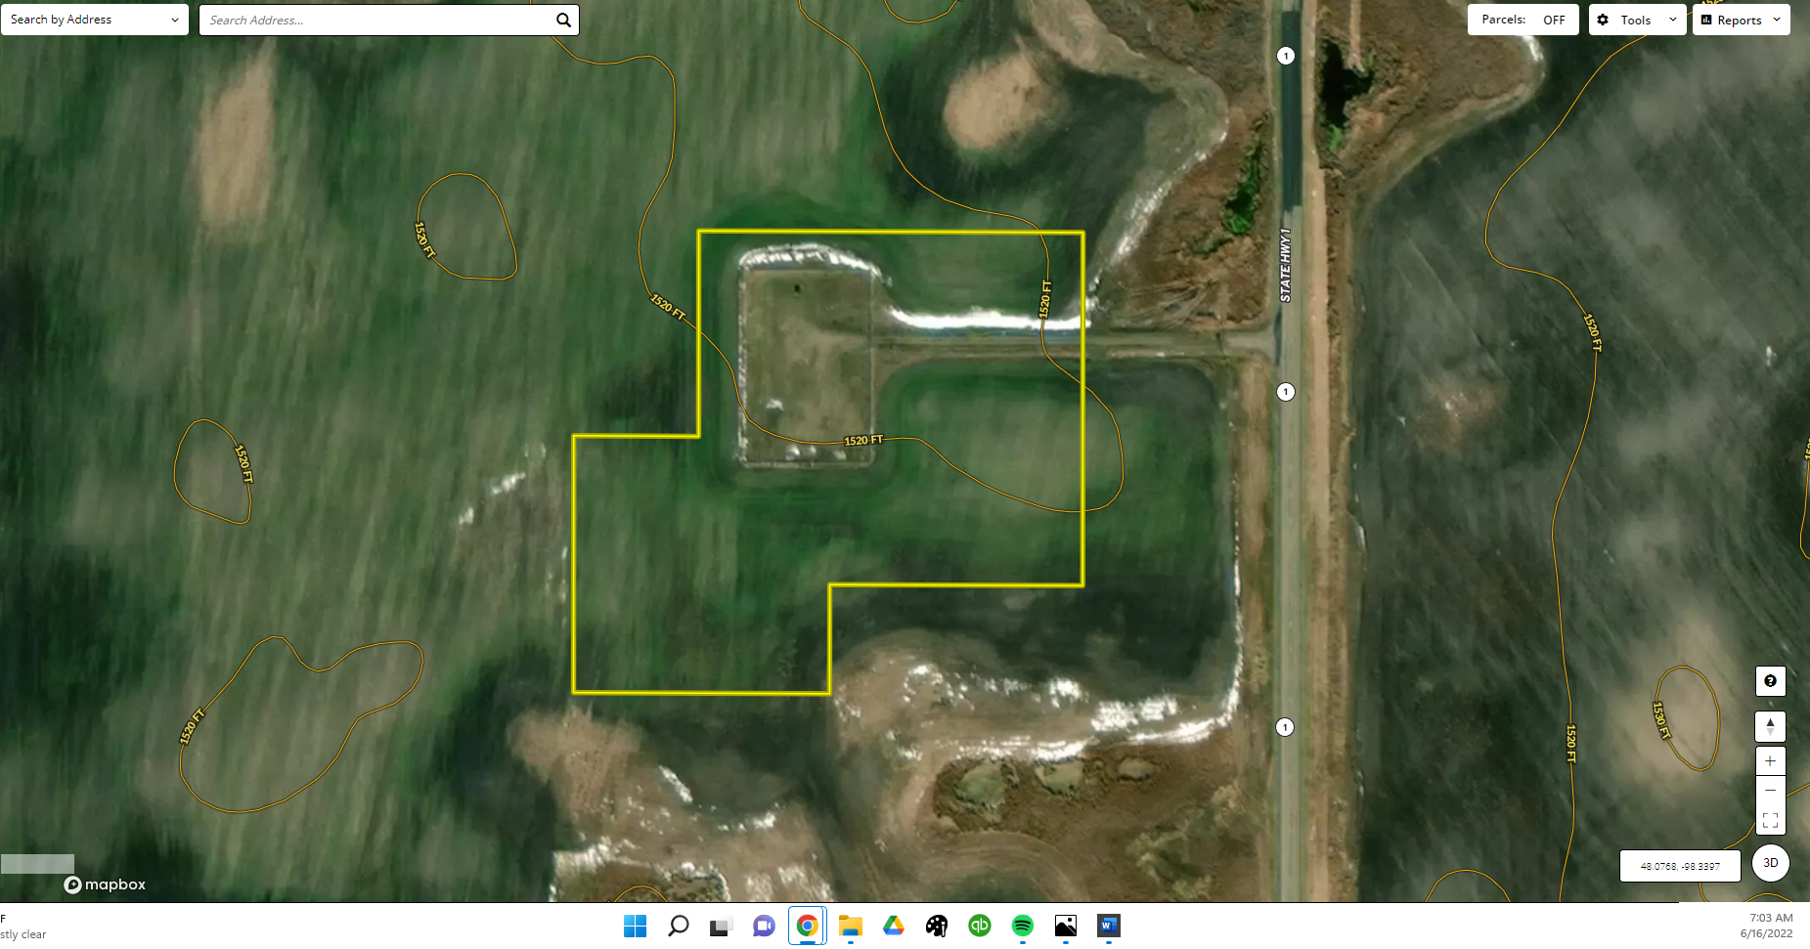Reset map bearing with the compass arrow
The height and width of the screenshot is (949, 1810).
pyautogui.click(x=1770, y=726)
